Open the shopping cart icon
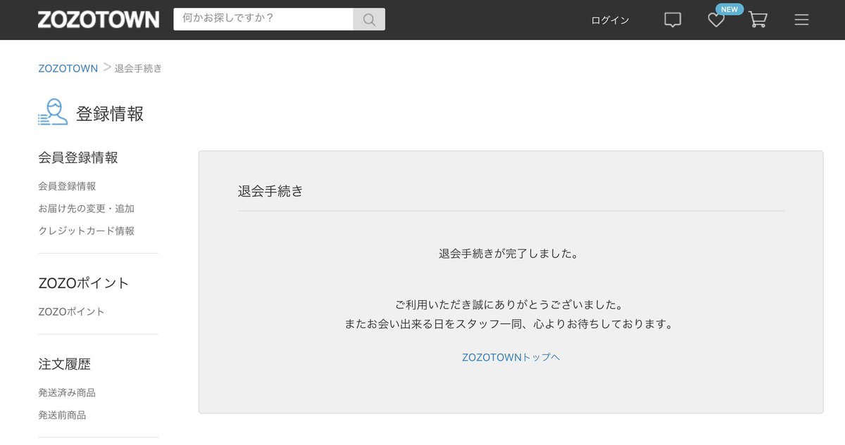Screen dimensions: 845x445 point(758,20)
